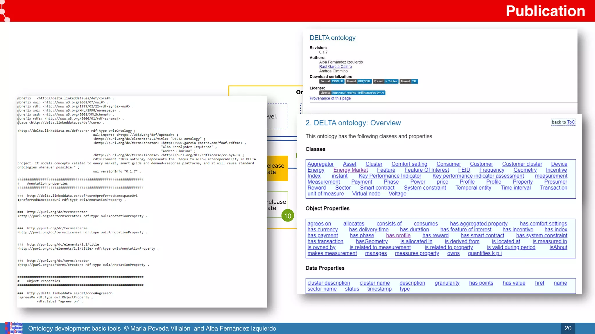Open the Customer cluster class link
The height and width of the screenshot is (334, 595).
(x=522, y=164)
